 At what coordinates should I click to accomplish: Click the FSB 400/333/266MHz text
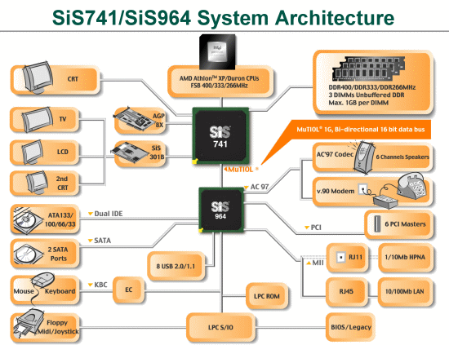pos(220,86)
